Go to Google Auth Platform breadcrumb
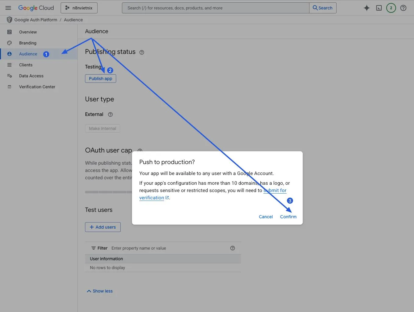 pos(36,20)
